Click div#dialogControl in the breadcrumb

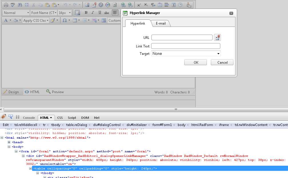tap(107, 125)
